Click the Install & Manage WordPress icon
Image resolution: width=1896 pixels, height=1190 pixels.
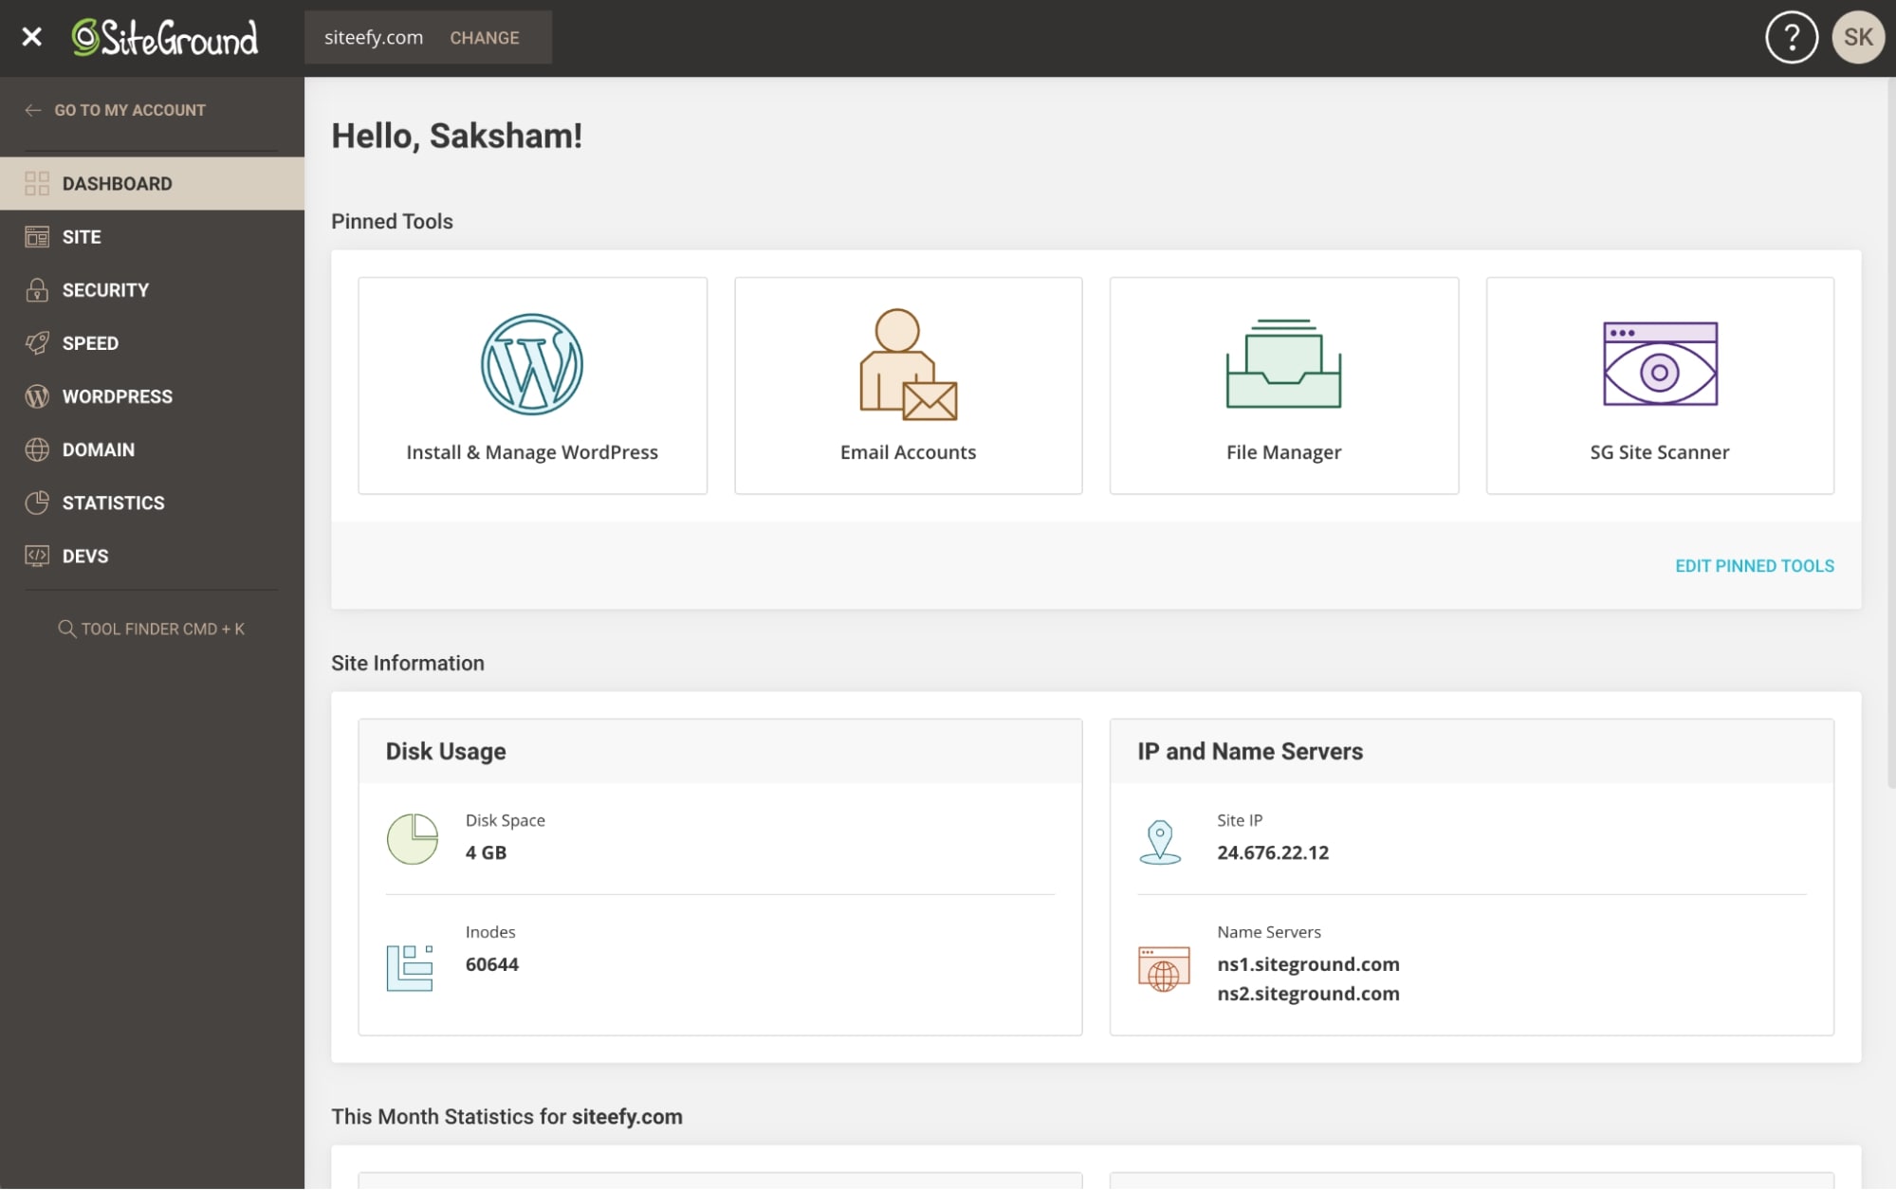pos(532,365)
